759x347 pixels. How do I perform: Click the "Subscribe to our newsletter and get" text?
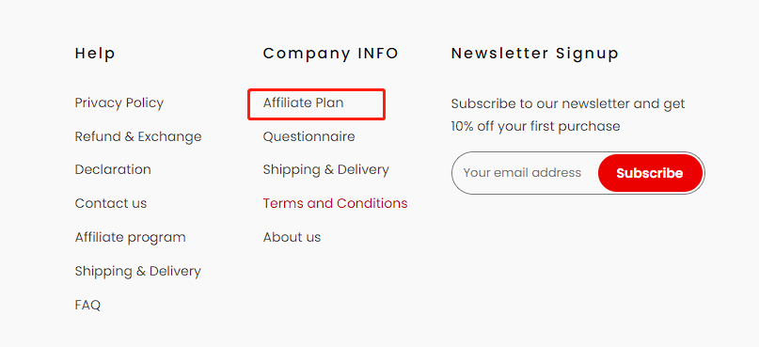568,103
